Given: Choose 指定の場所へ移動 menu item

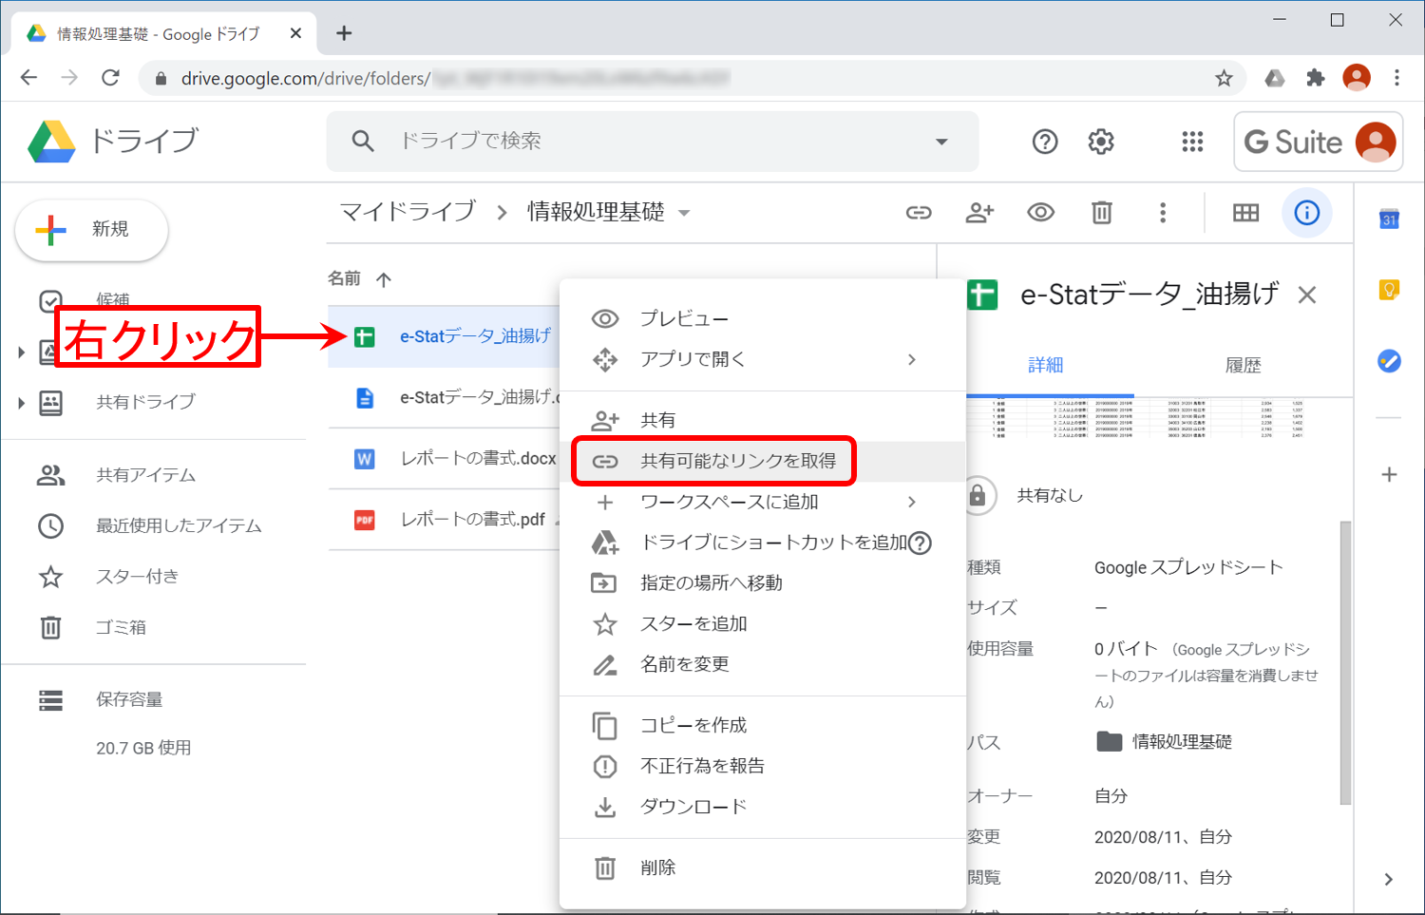Looking at the screenshot, I should (x=763, y=583).
